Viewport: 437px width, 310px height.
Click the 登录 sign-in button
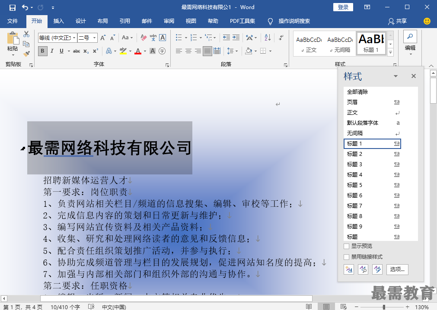[x=343, y=7]
